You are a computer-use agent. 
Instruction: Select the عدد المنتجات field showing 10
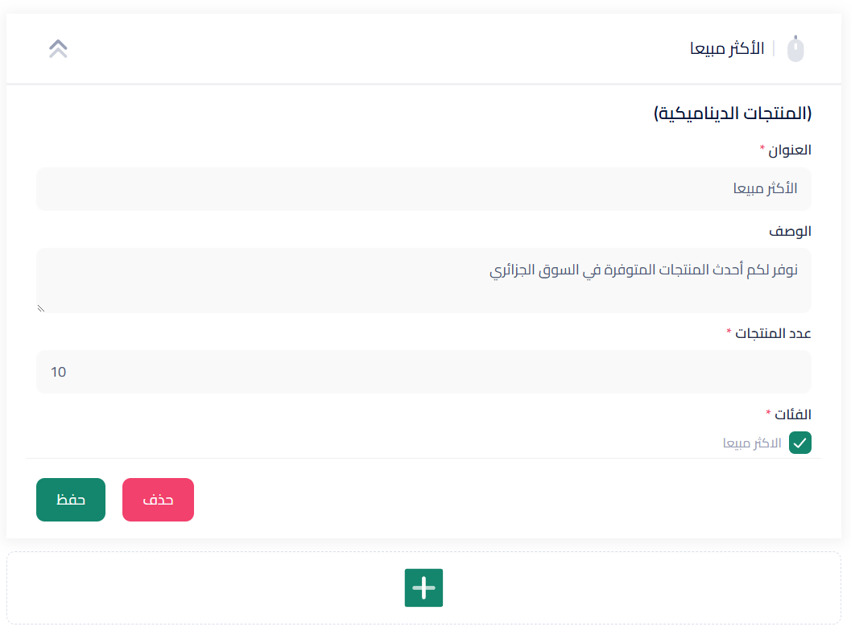click(423, 372)
